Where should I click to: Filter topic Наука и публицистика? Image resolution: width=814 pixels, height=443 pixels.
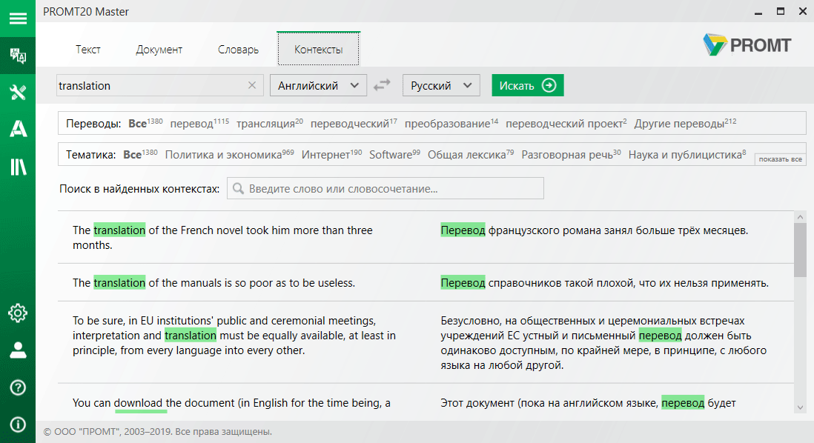coord(687,155)
